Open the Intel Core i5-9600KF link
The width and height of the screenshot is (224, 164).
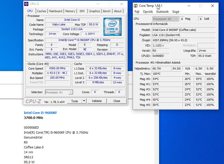pos(41,113)
